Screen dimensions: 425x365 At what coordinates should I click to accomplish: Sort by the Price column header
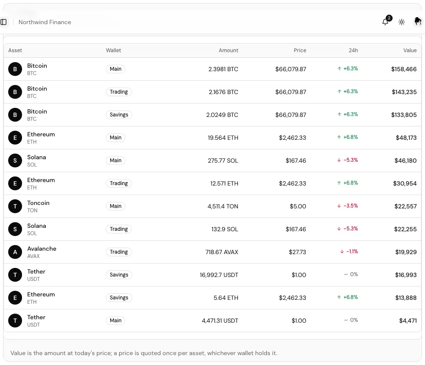point(300,50)
